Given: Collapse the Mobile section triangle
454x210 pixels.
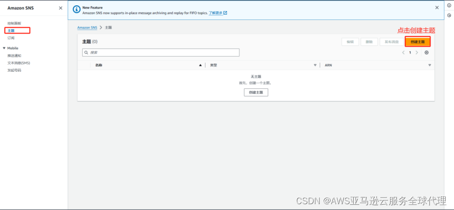Looking at the screenshot, I should (4, 48).
